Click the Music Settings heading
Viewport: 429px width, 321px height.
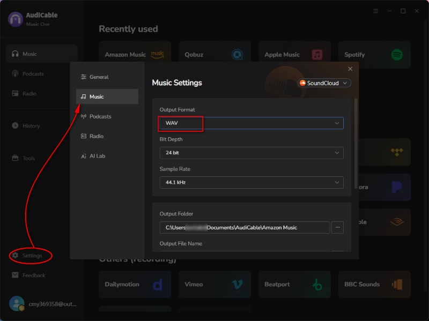click(x=177, y=83)
